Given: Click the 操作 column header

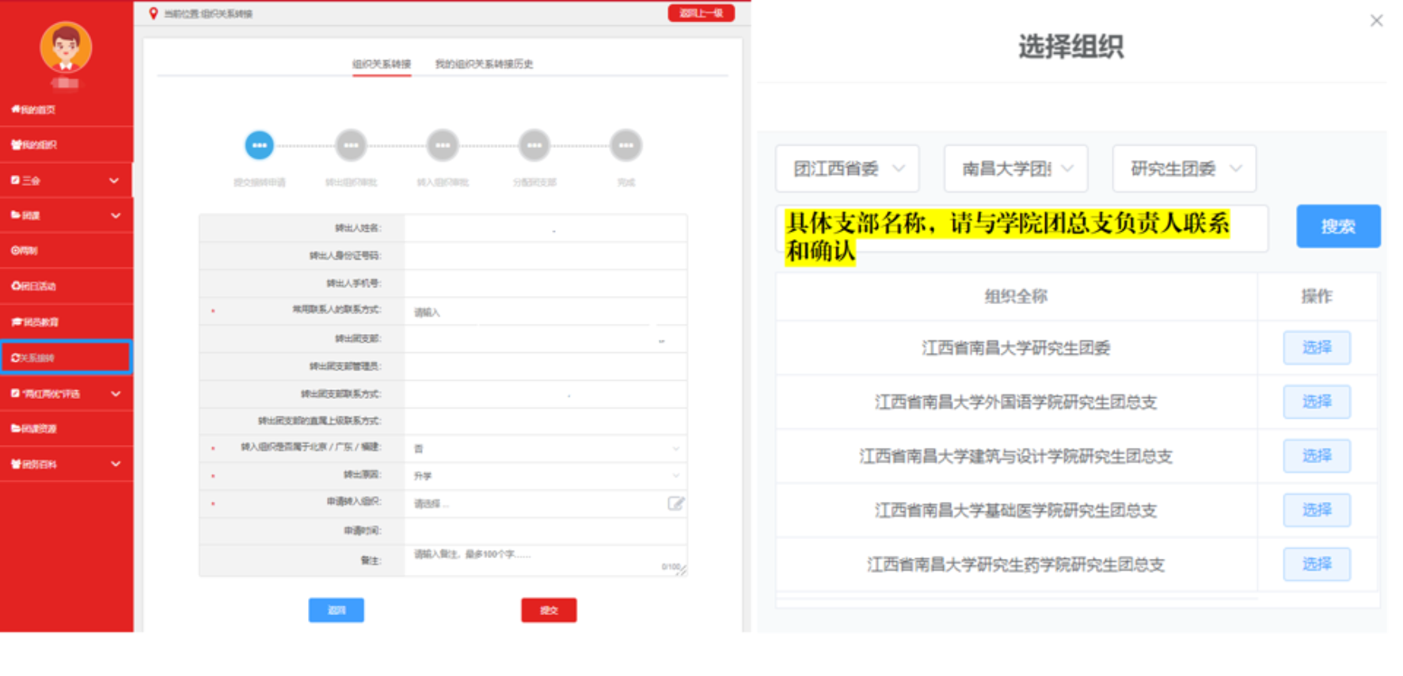Looking at the screenshot, I should pos(1317,297).
